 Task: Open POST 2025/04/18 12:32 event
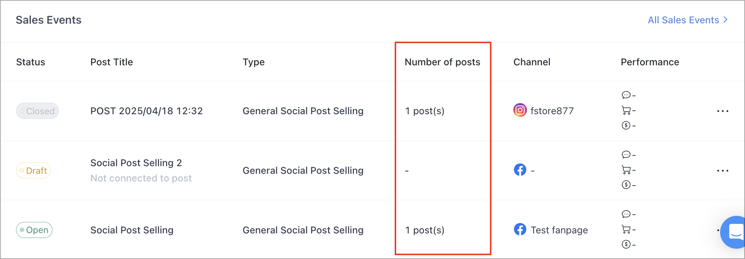coord(146,111)
